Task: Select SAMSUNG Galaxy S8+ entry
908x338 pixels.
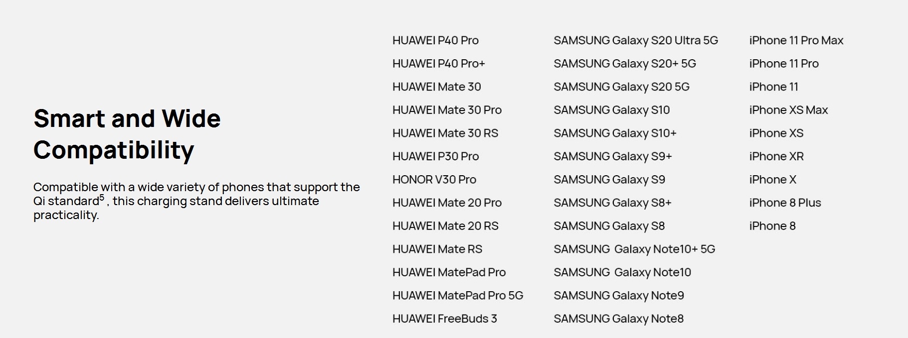Action: click(612, 203)
